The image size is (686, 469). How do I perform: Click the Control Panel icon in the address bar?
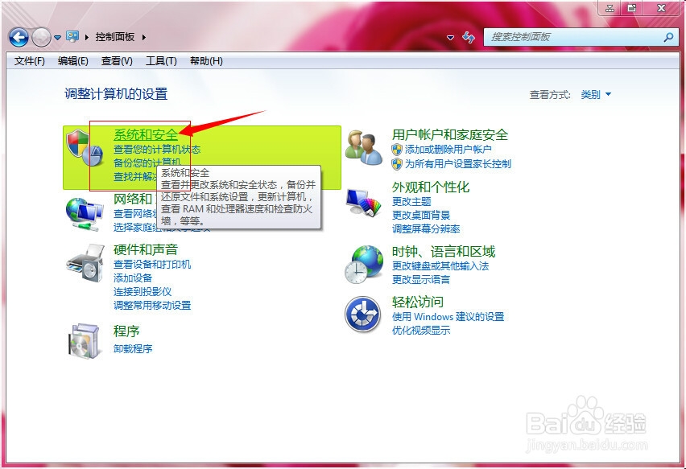[x=72, y=37]
